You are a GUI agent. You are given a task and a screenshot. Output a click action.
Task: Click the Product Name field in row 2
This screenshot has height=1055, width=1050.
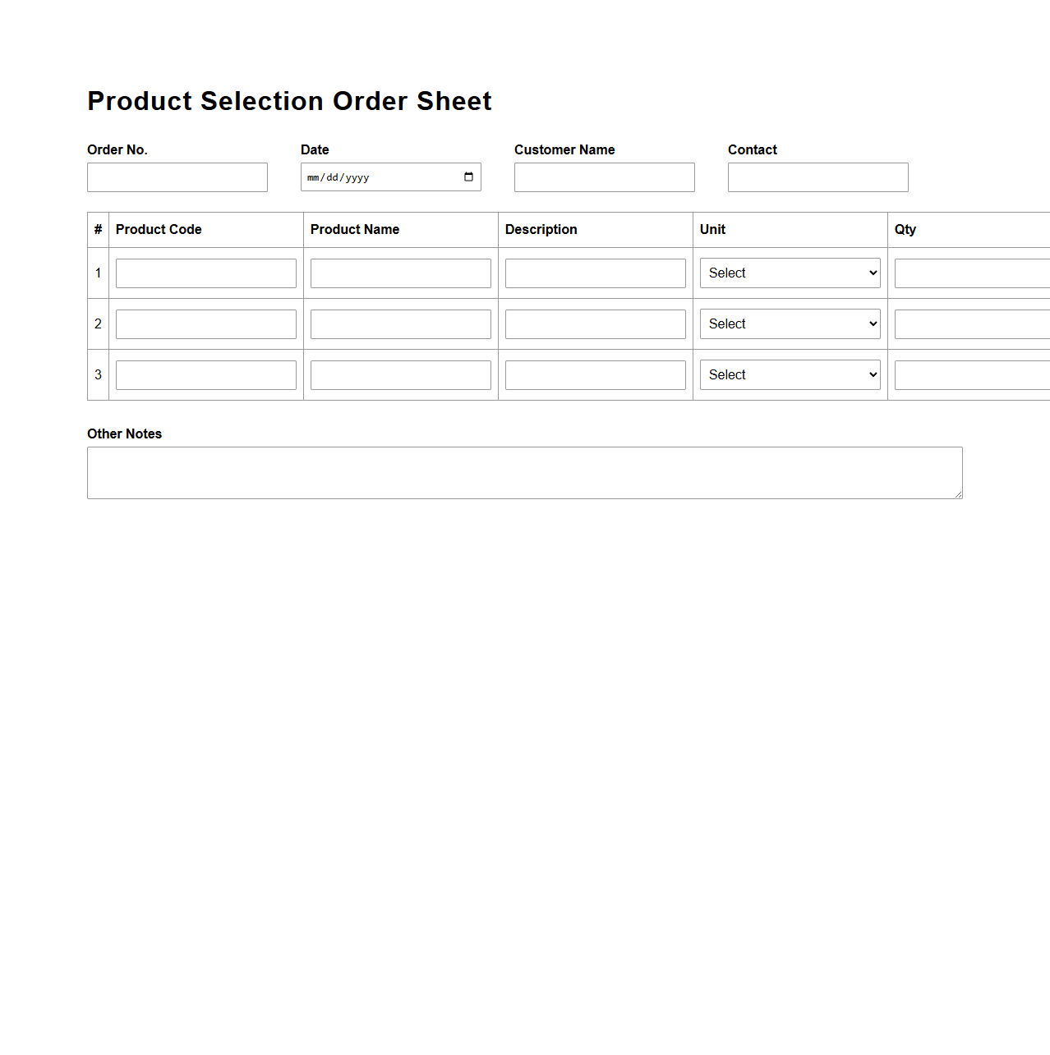[x=400, y=323]
